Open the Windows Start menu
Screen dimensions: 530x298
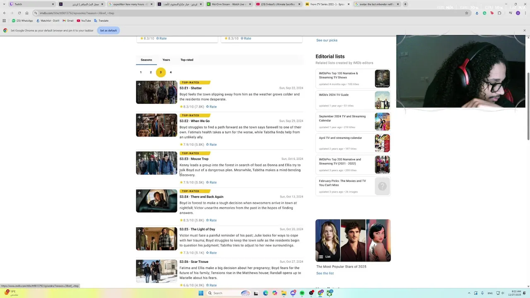click(x=201, y=293)
